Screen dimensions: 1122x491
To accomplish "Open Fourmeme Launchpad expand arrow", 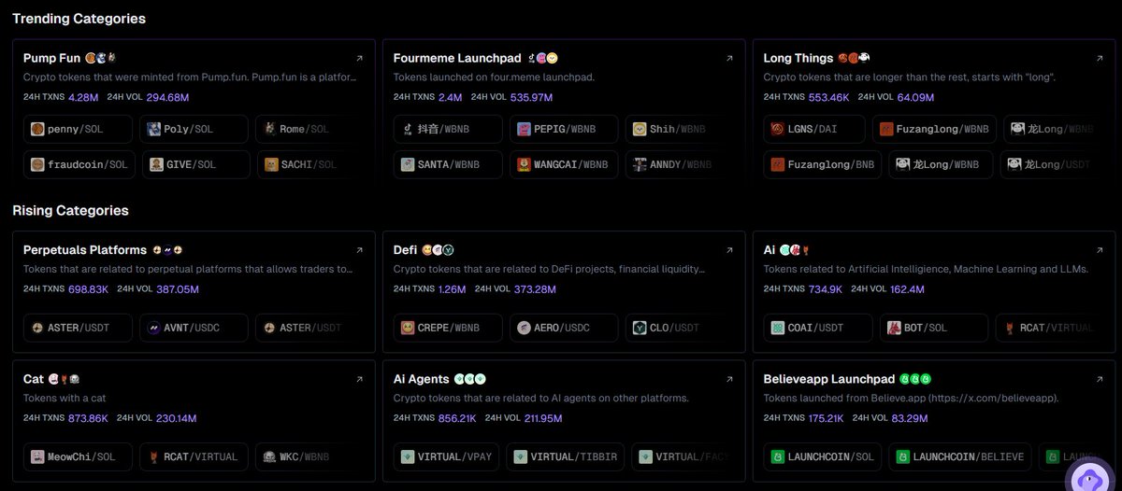I will click(729, 58).
